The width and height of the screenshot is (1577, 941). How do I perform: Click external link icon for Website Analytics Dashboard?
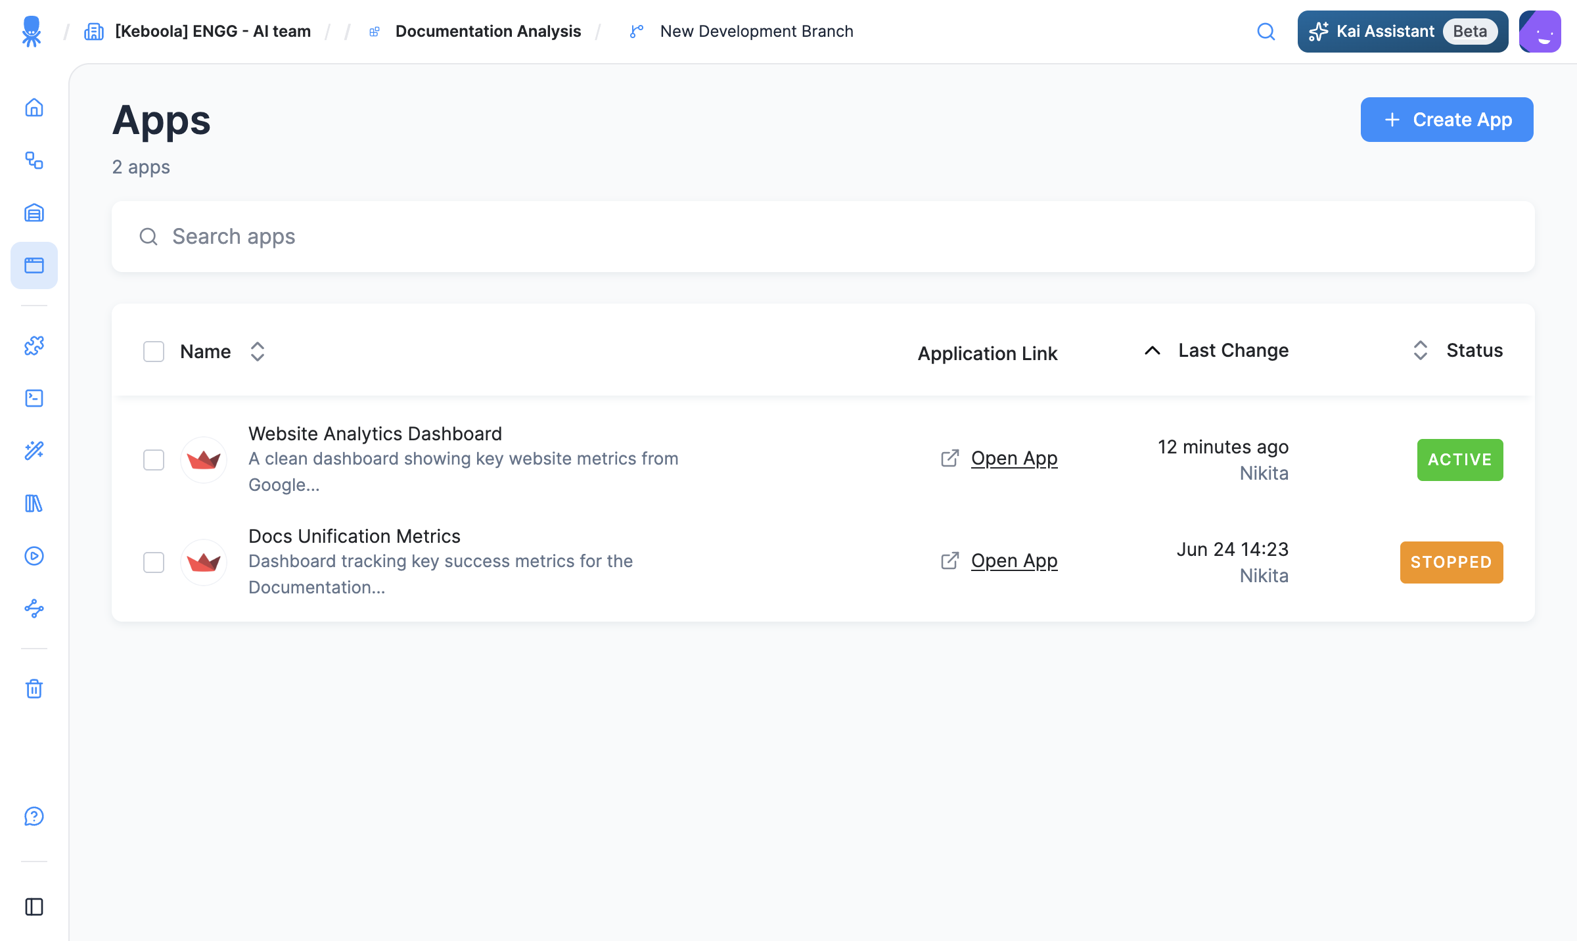click(950, 458)
